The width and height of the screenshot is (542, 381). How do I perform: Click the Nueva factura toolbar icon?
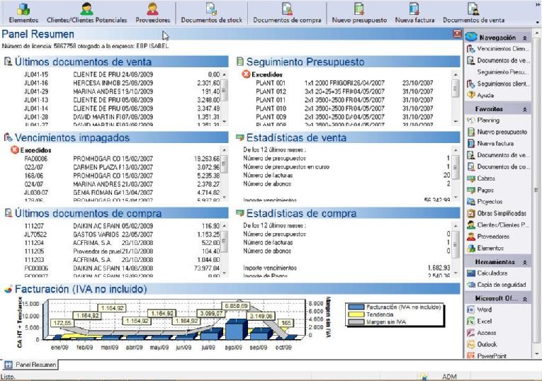414,13
